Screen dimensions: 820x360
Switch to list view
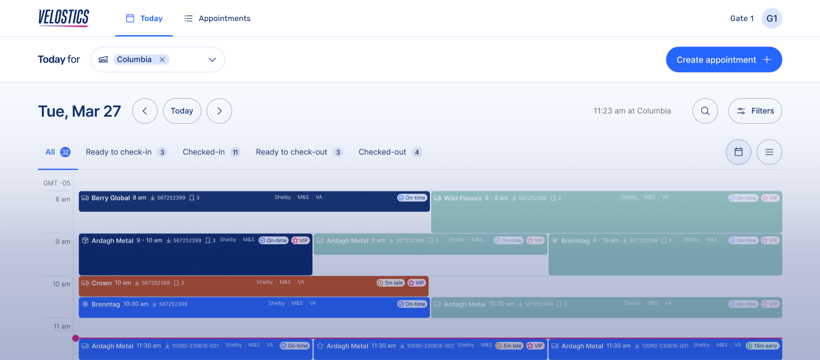(x=769, y=152)
